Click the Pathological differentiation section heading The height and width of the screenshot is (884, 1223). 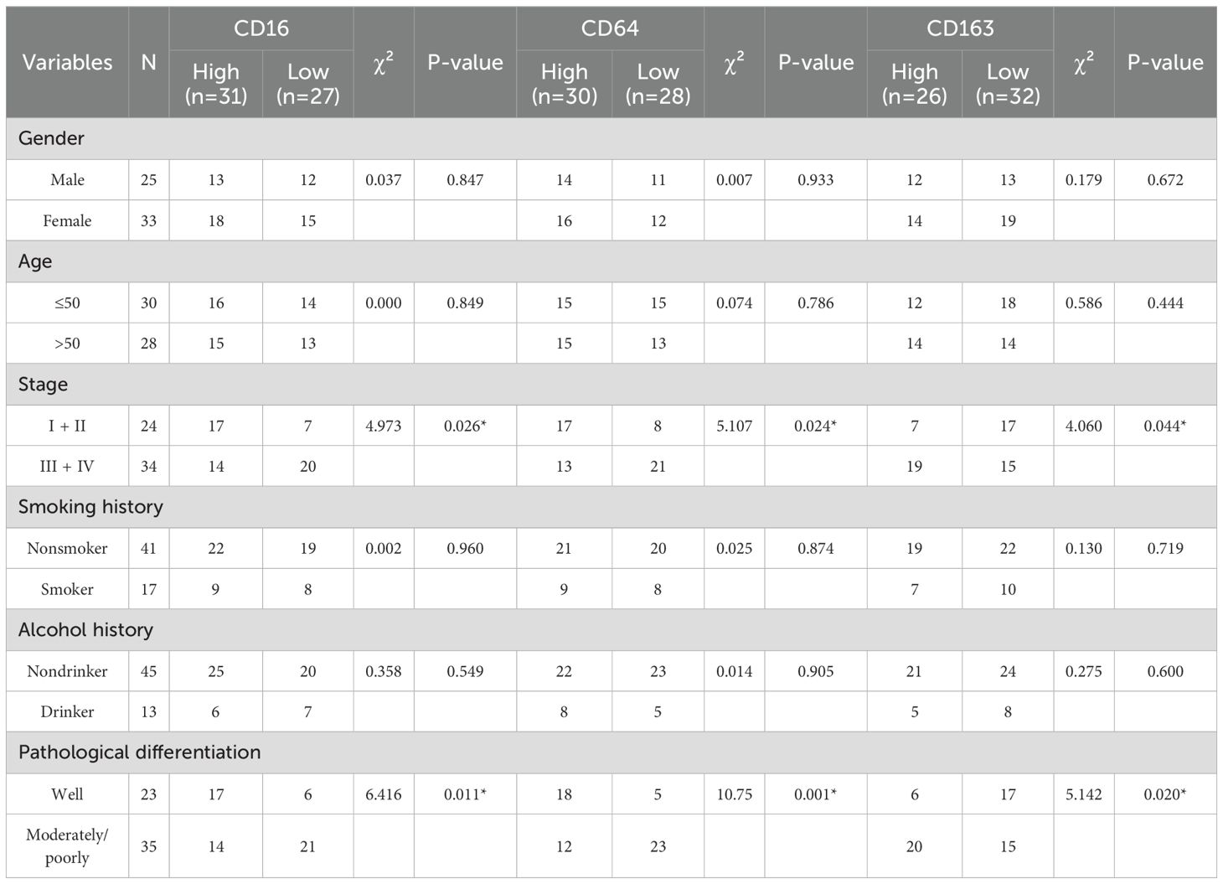[139, 752]
